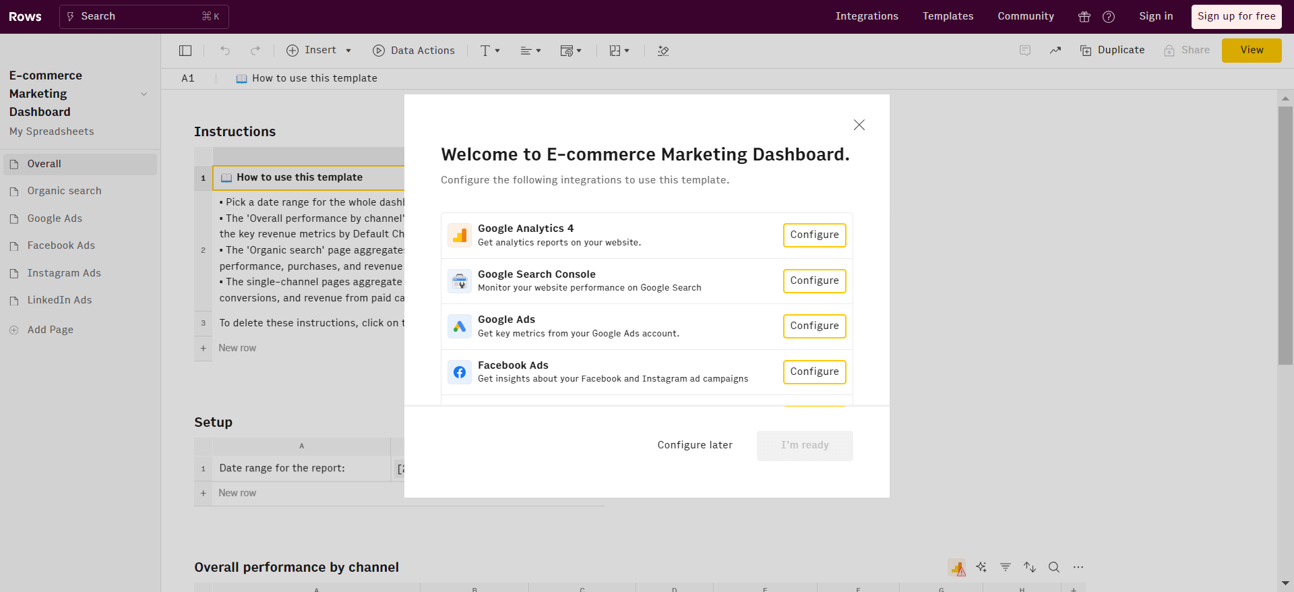
Task: Open the Templates menu
Action: click(x=948, y=16)
